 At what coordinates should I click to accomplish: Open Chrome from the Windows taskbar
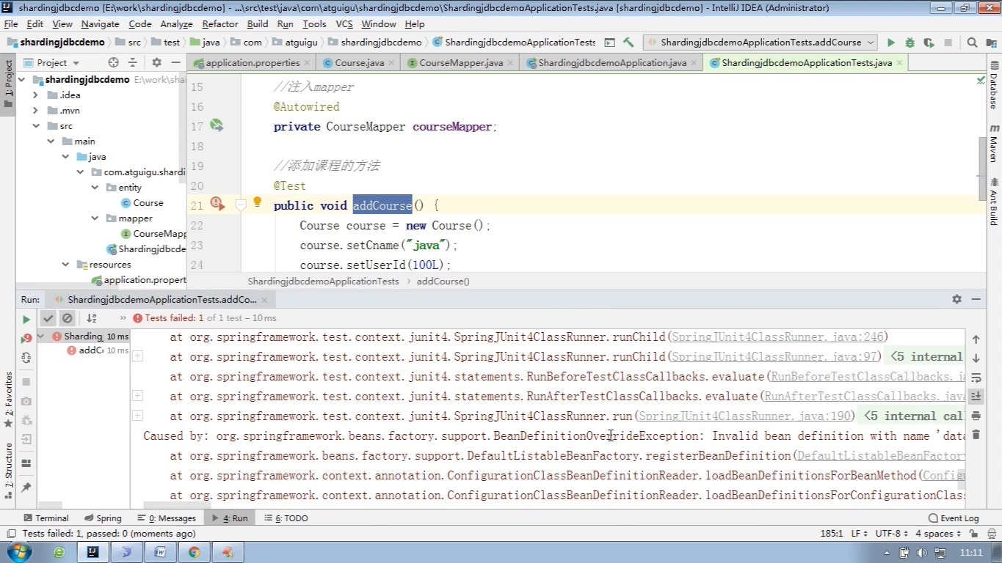(194, 552)
